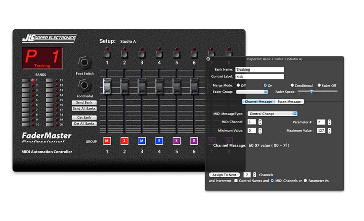Set Merge Mode to On

[x=265, y=85]
